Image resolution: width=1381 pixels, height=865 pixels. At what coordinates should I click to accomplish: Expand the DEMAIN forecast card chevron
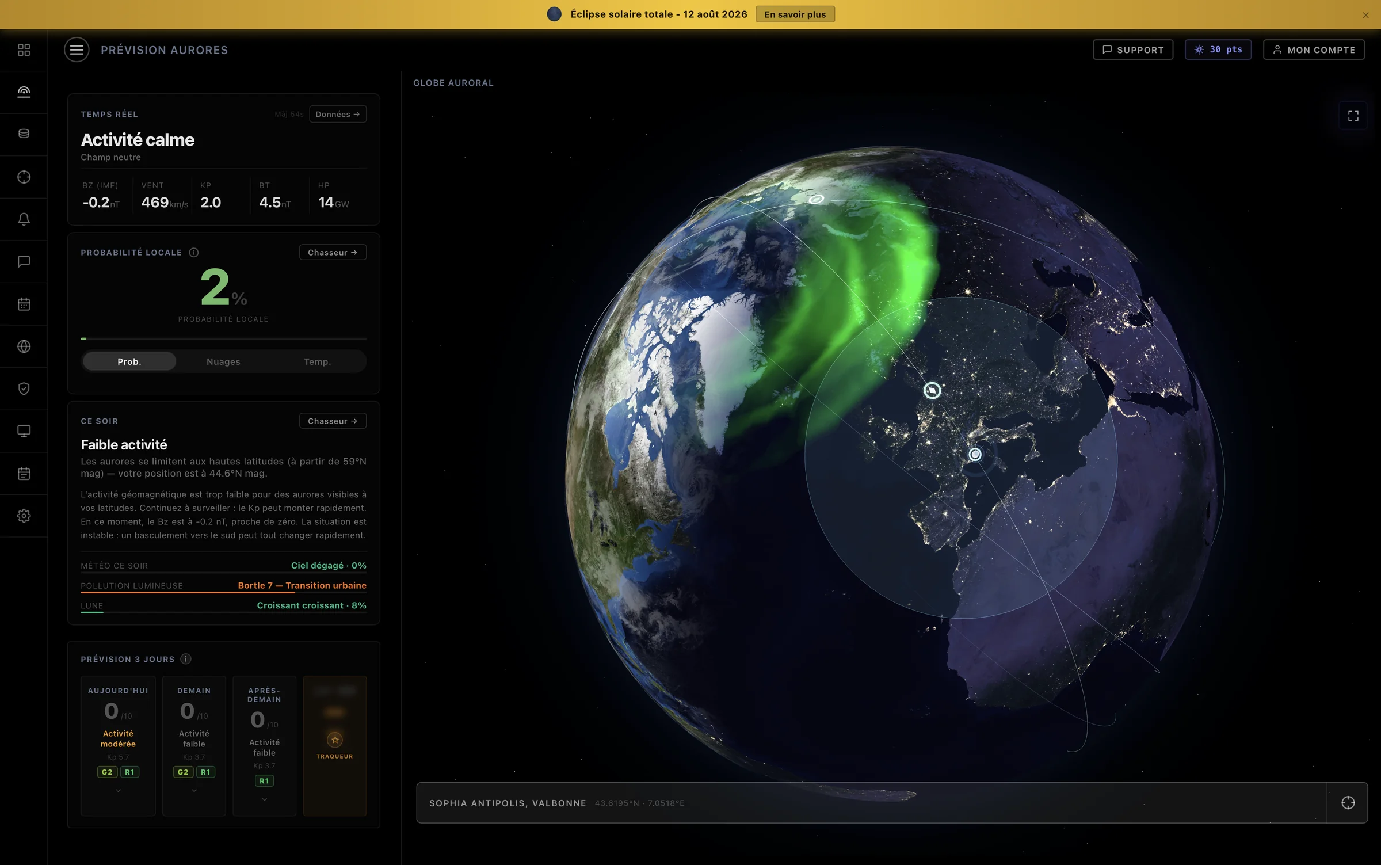(194, 790)
